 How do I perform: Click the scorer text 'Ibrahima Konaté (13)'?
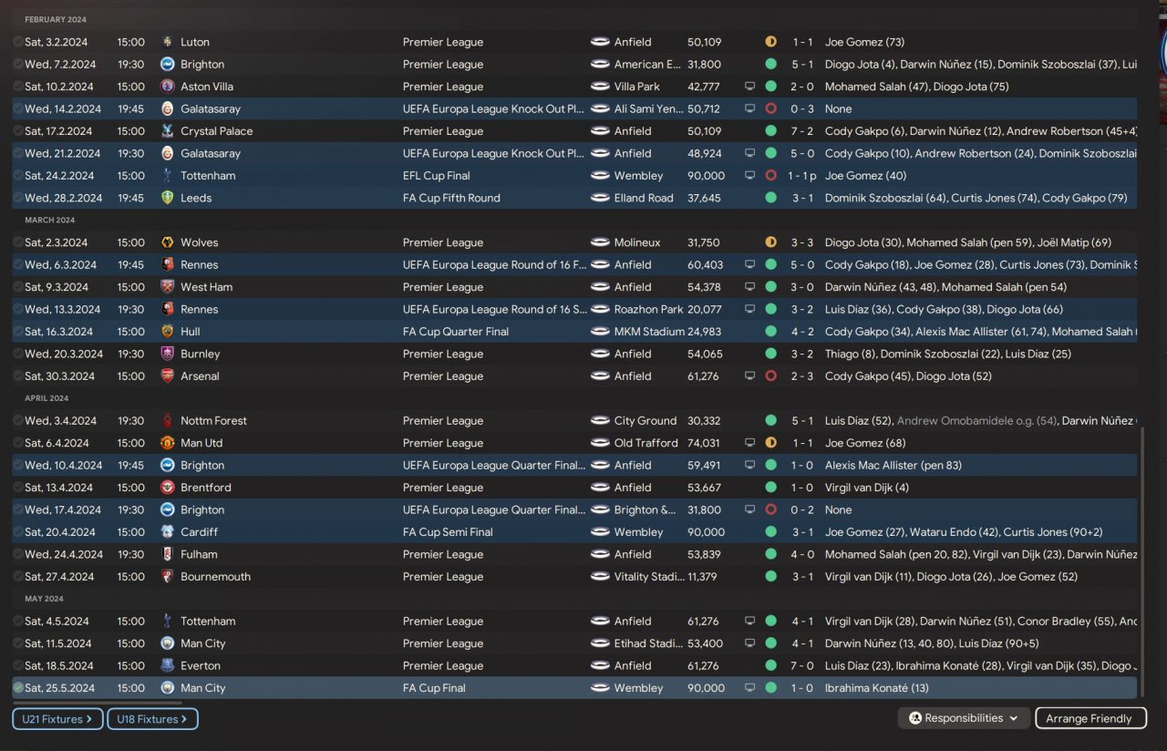(877, 688)
